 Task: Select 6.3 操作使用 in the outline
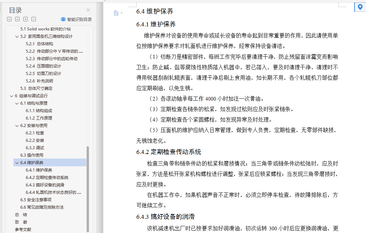click(x=32, y=155)
